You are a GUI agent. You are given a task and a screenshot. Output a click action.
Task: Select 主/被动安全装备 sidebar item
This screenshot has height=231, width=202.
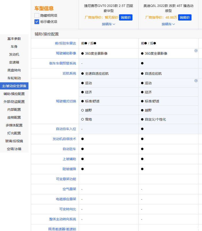(x=14, y=86)
